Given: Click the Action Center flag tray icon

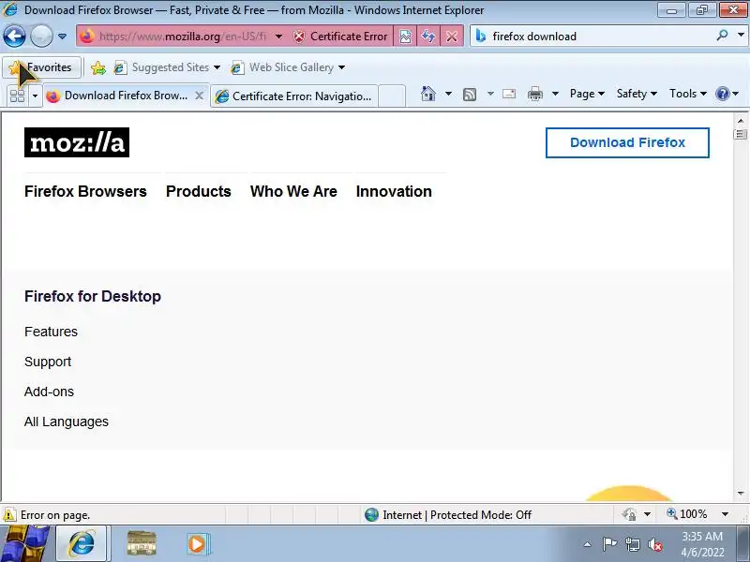Looking at the screenshot, I should tap(609, 544).
